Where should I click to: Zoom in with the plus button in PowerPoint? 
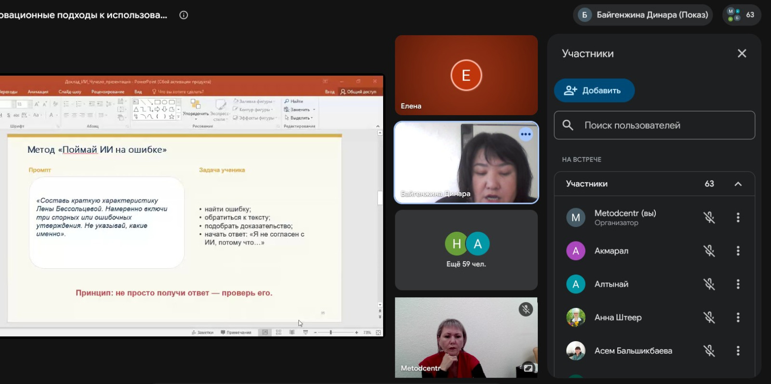[357, 332]
